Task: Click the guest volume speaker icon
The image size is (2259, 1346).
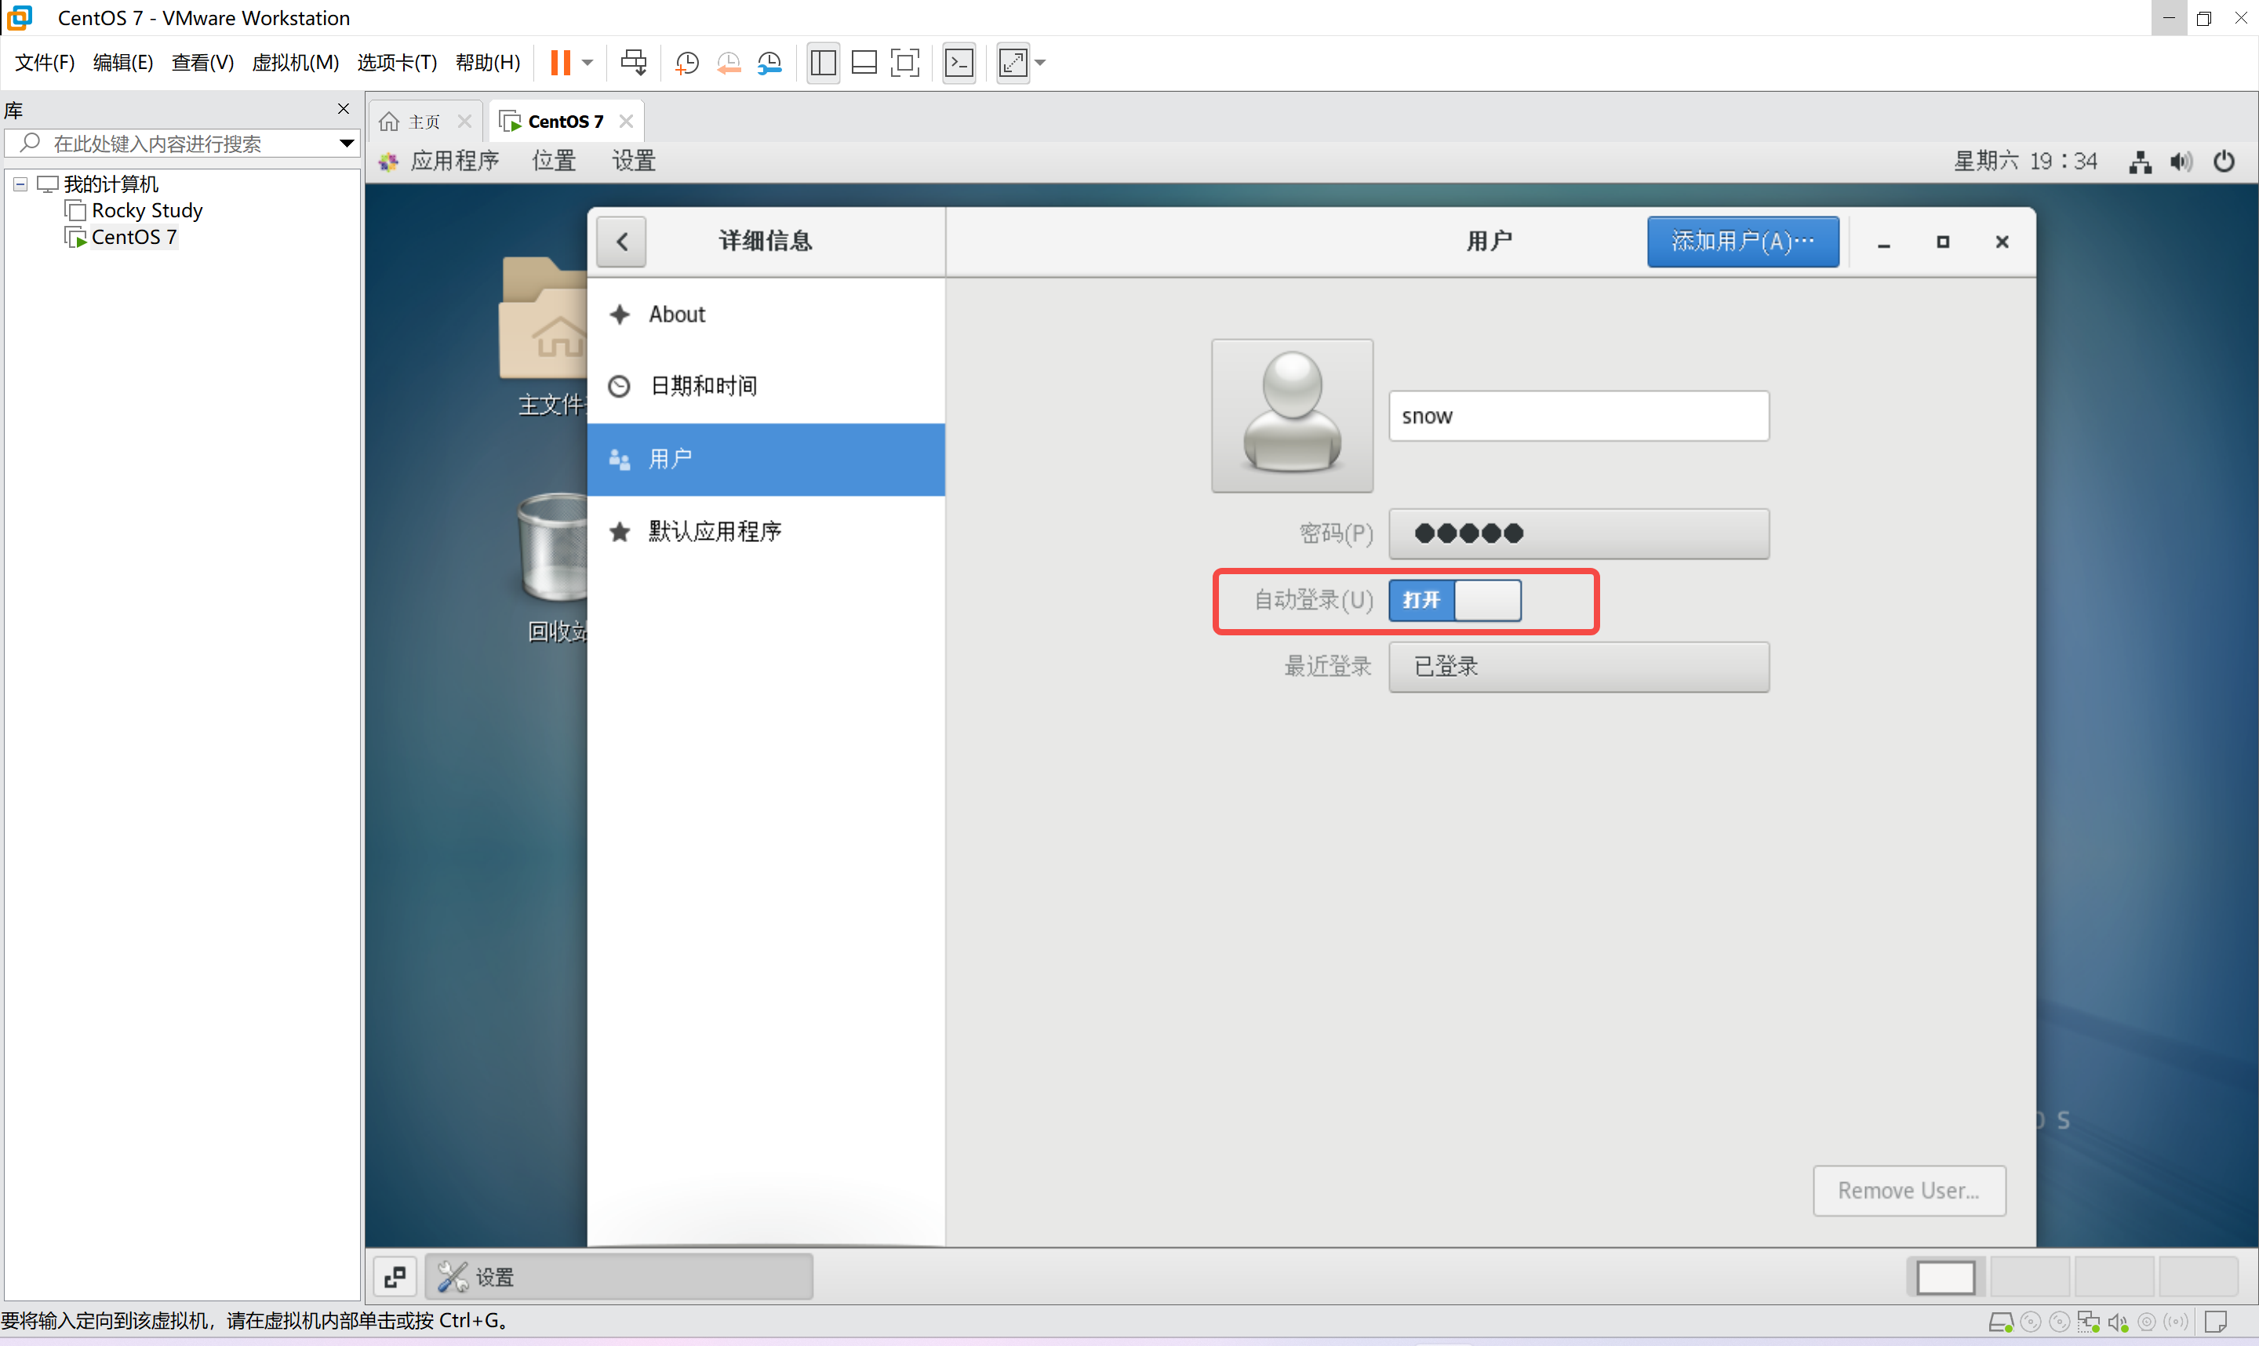Action: point(2181,162)
